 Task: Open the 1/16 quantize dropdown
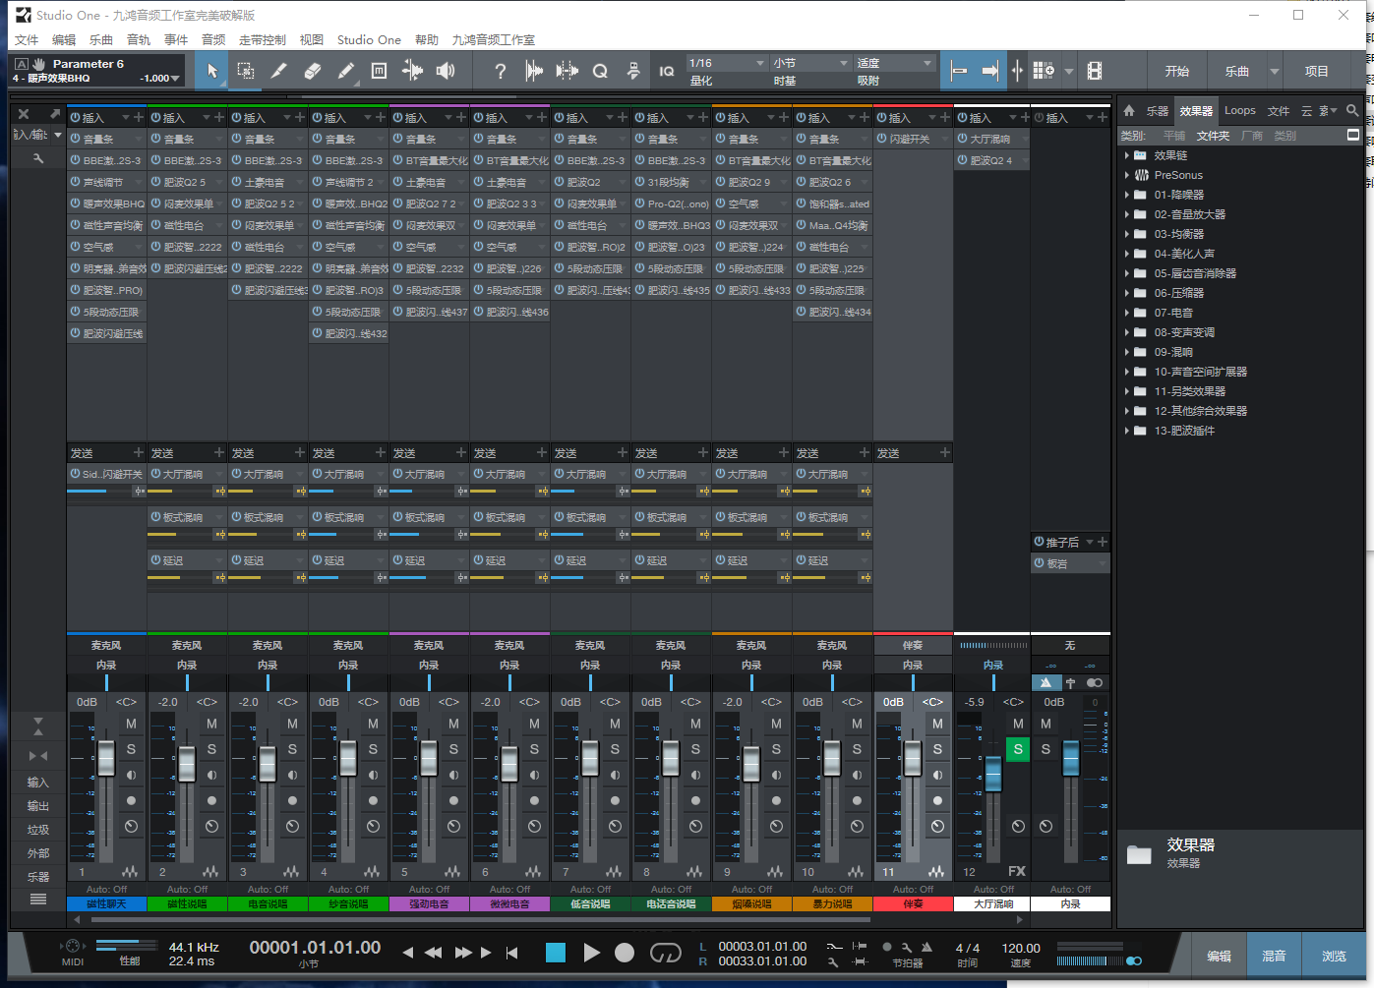(726, 63)
